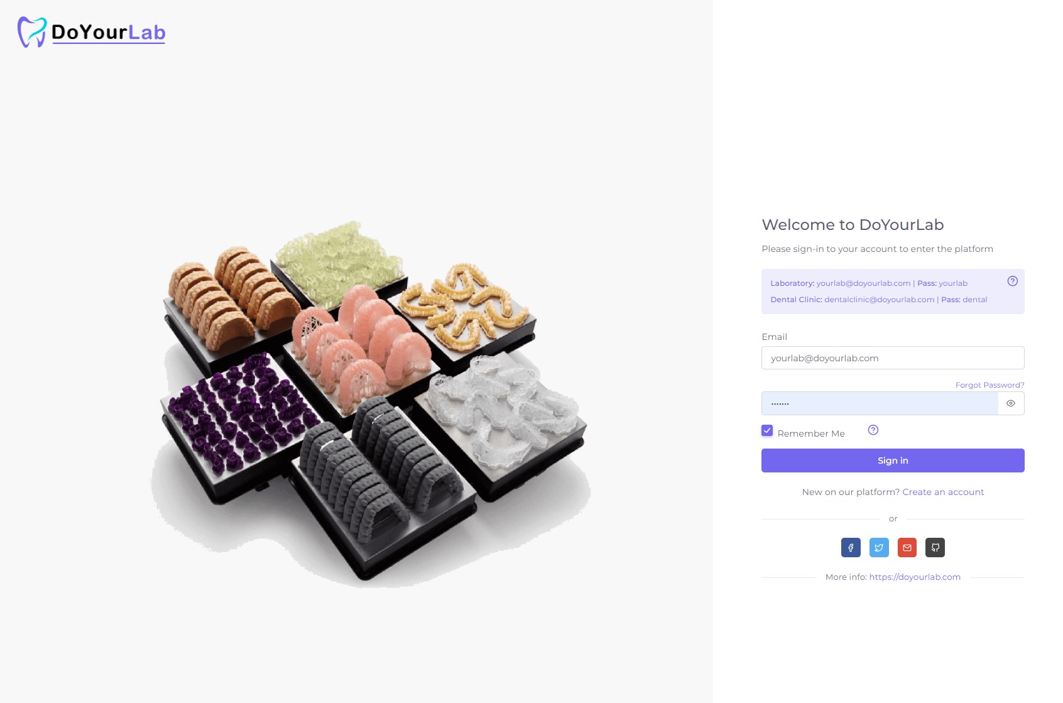Sign in with the Twitter icon
The image size is (1063, 703).
[879, 548]
